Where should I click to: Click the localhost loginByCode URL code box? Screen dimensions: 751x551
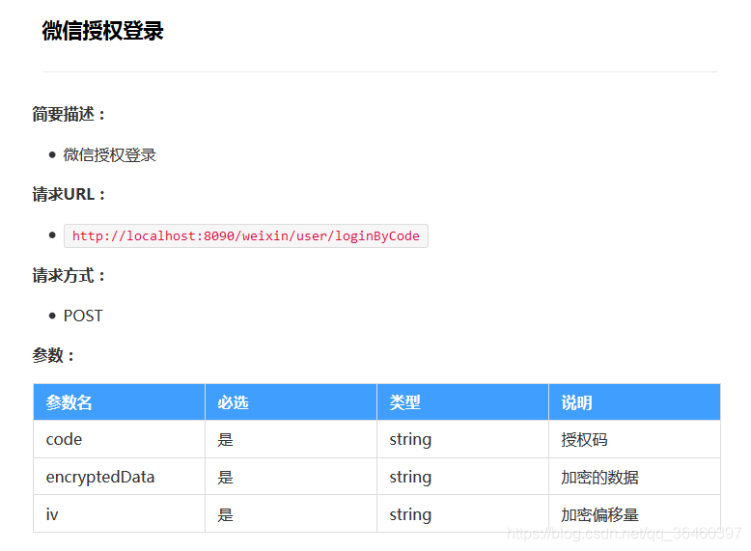click(246, 236)
